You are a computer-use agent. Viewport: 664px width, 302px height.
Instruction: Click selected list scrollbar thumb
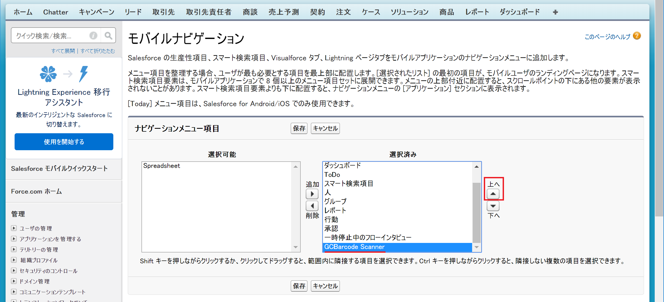pyautogui.click(x=477, y=213)
